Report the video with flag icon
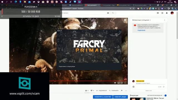The height and width of the screenshot is (100, 178). [x=122, y=91]
